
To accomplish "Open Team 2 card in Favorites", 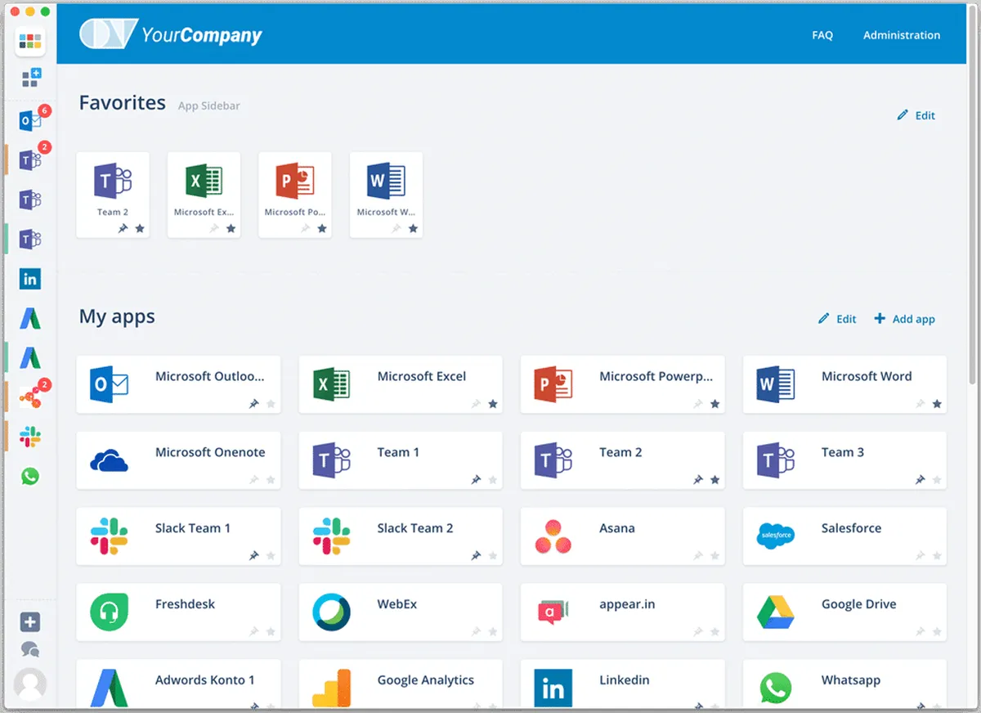I will [x=113, y=195].
